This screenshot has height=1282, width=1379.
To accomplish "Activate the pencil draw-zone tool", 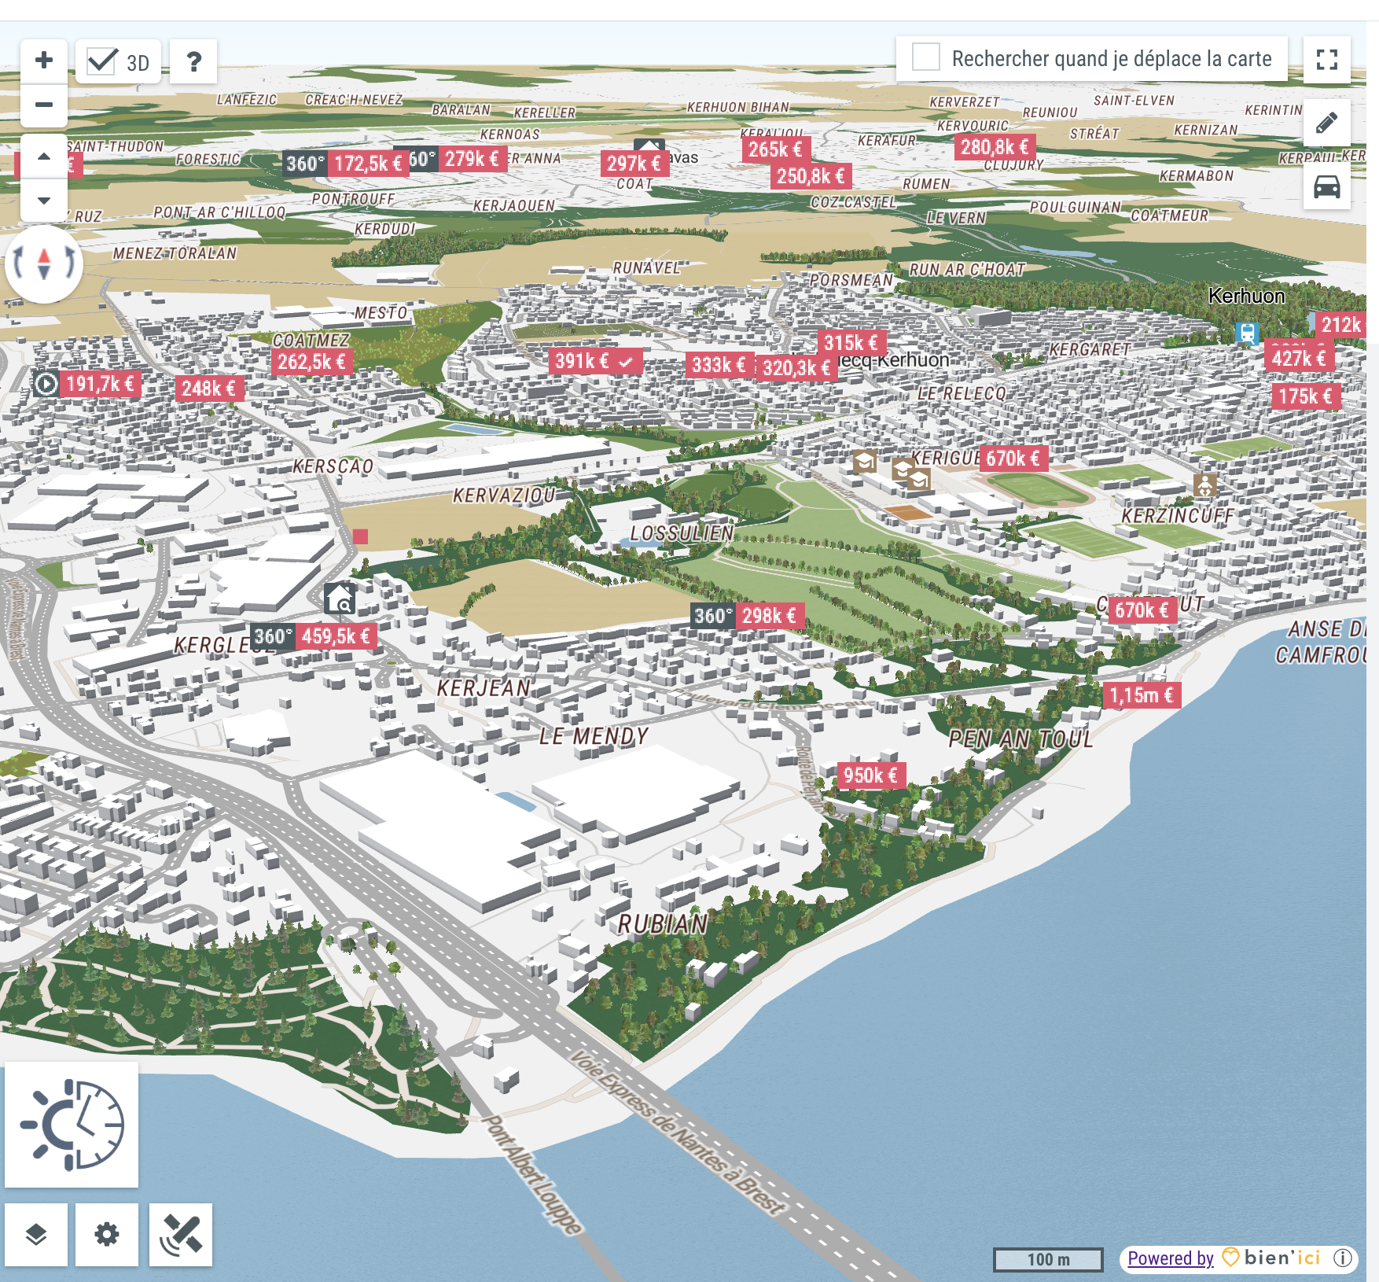I will pyautogui.click(x=1326, y=123).
